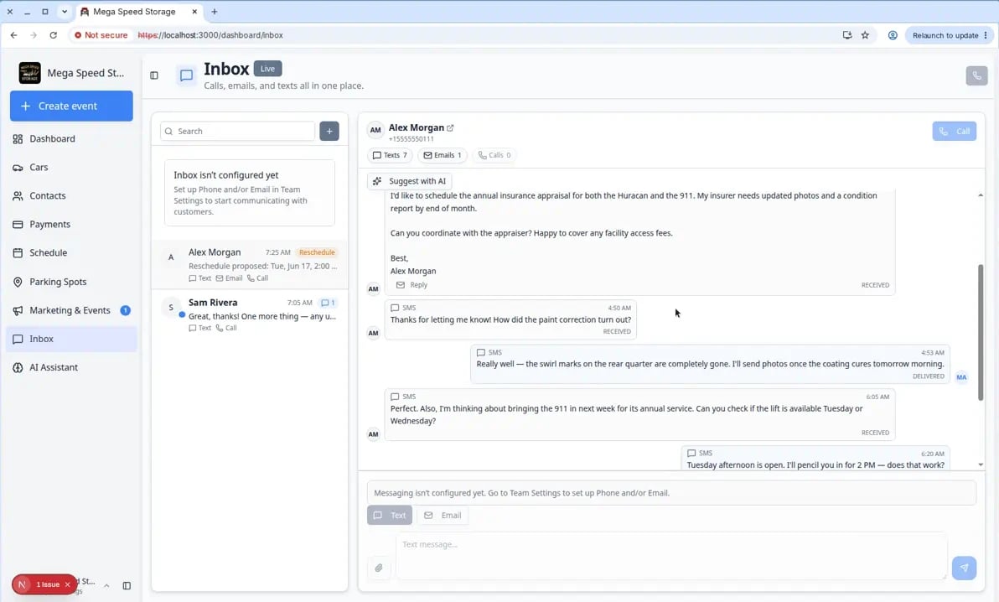The image size is (999, 602).
Task: Click the sidebar collapse icon at bottom left
Action: (127, 585)
